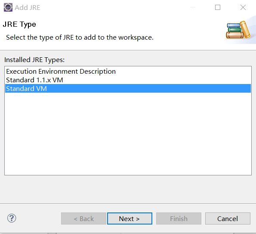The image size is (256, 234).
Task: Open help via question mark icon
Action: (12, 218)
